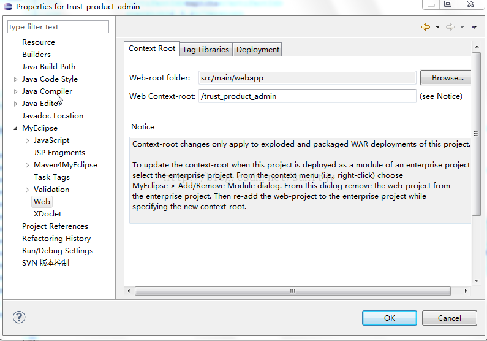The height and width of the screenshot is (341, 487).
Task: Expand the JavaScript node
Action: pos(28,140)
